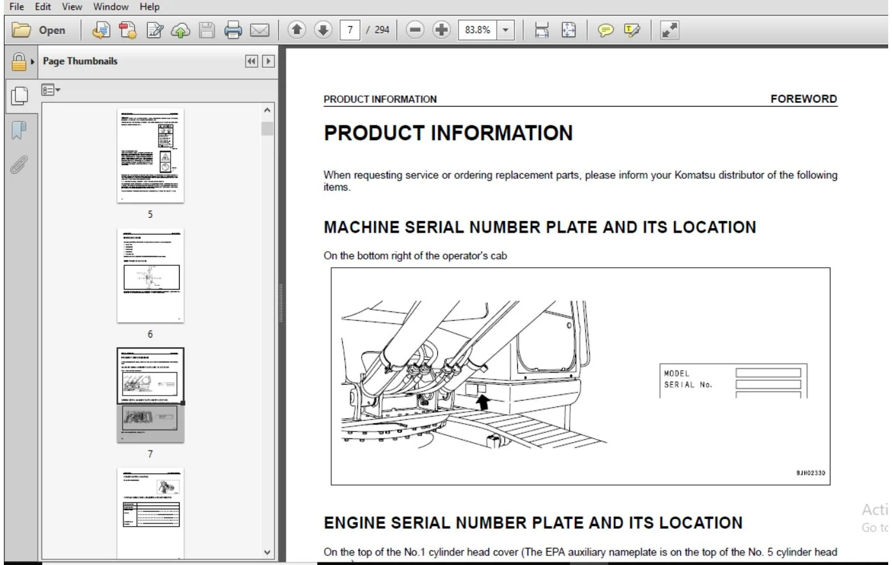Open the Window menu
The width and height of the screenshot is (892, 565).
(x=111, y=6)
